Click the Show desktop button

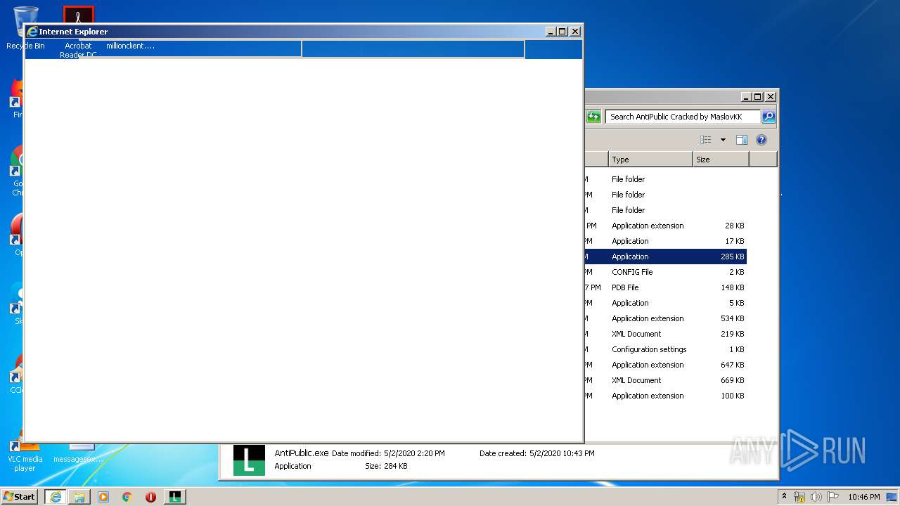click(x=893, y=497)
